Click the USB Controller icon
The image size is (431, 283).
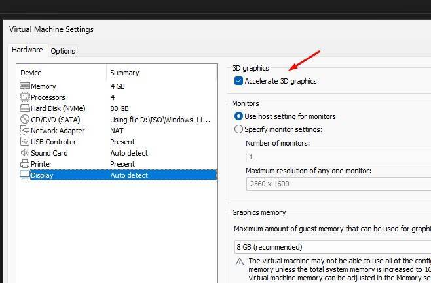point(25,141)
